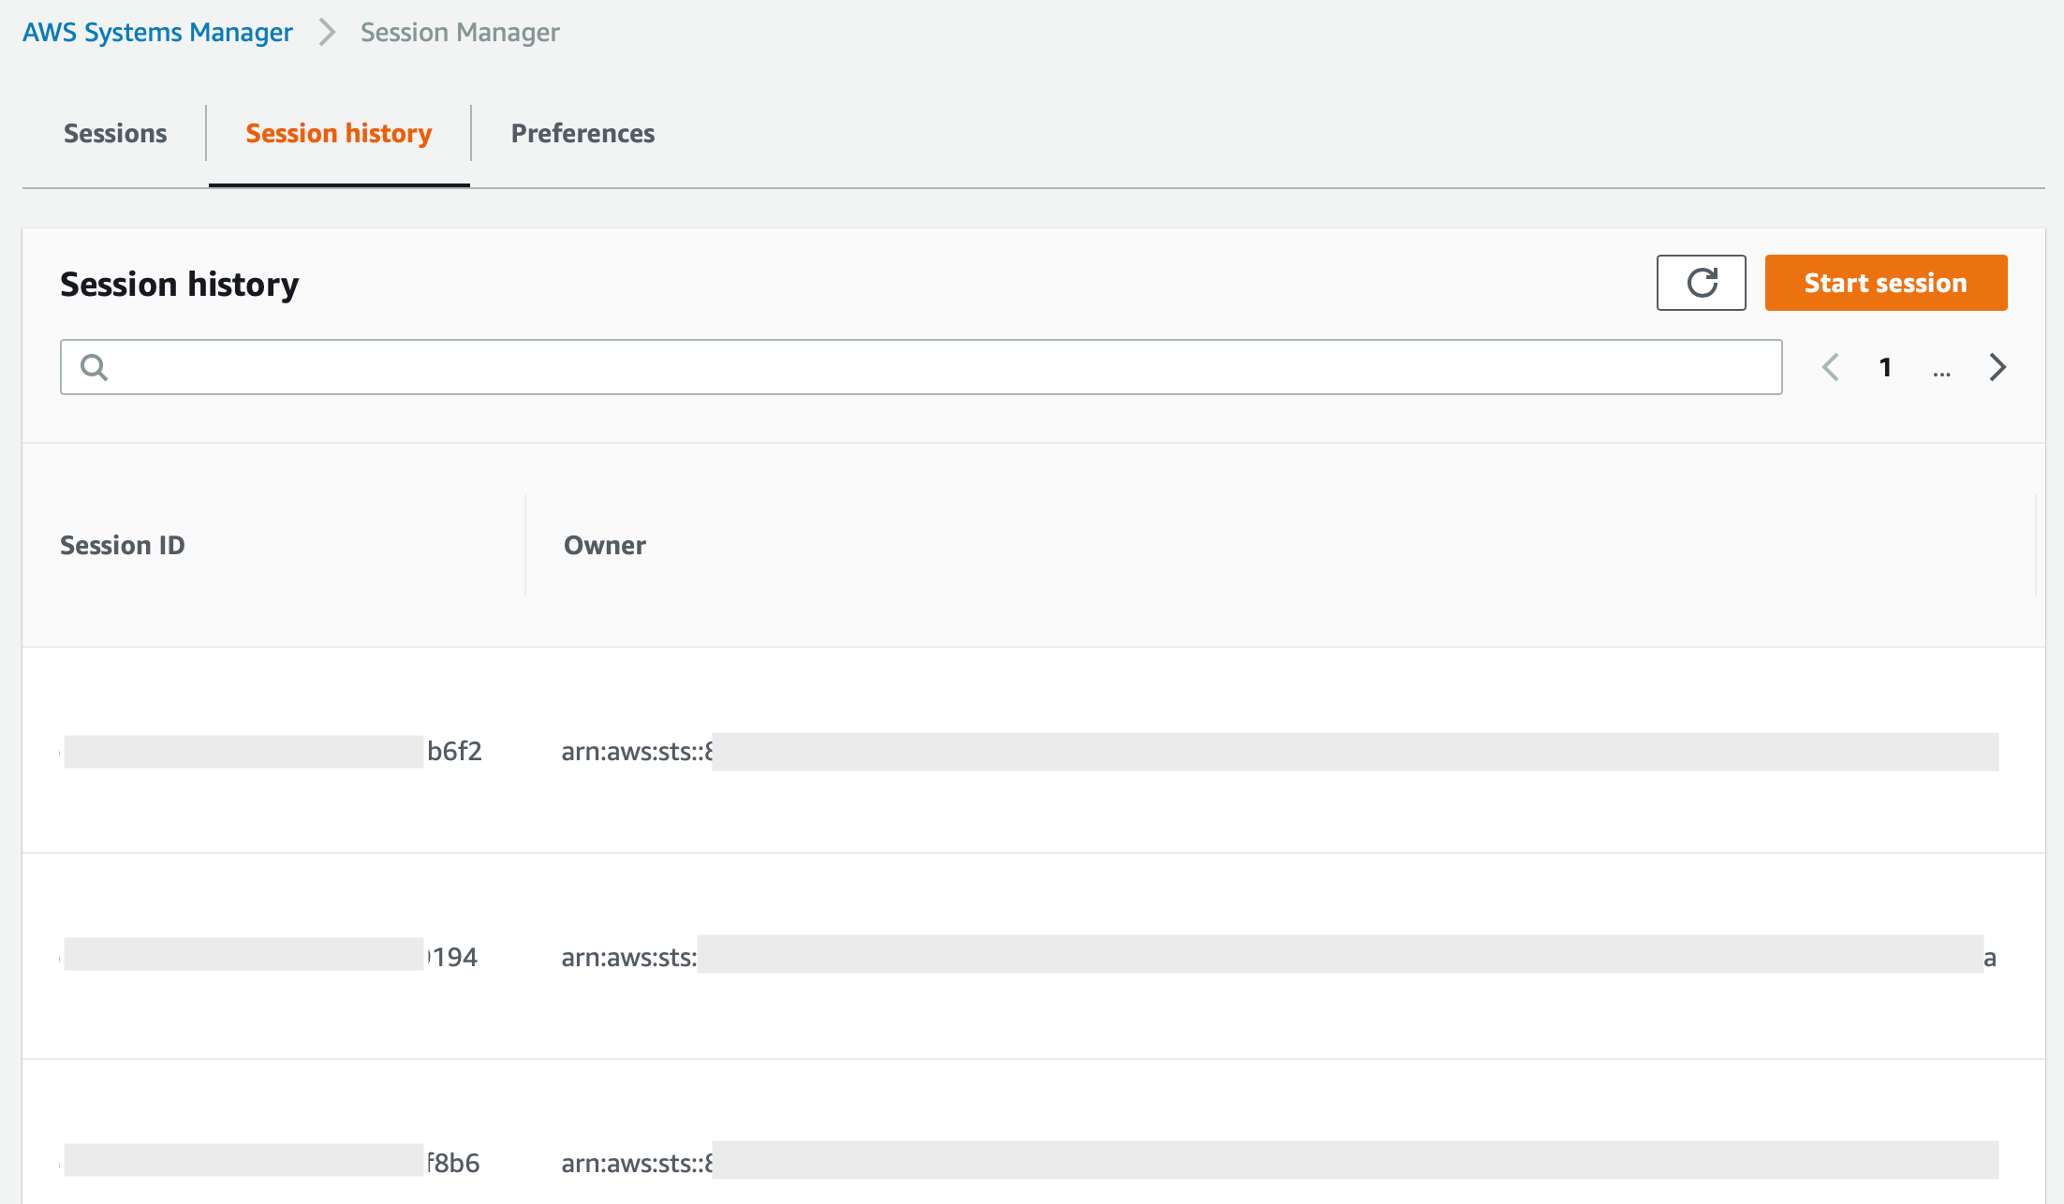The height and width of the screenshot is (1204, 2064).
Task: Select session row ending f8b6
Action: [x=454, y=1163]
